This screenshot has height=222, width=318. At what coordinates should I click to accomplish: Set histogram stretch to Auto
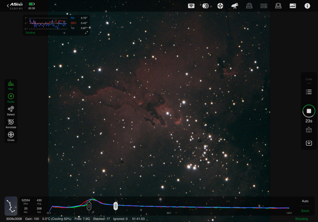[305, 201]
